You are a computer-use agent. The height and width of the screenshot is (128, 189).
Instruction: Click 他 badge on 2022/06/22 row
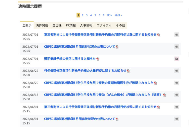[x=177, y=71]
